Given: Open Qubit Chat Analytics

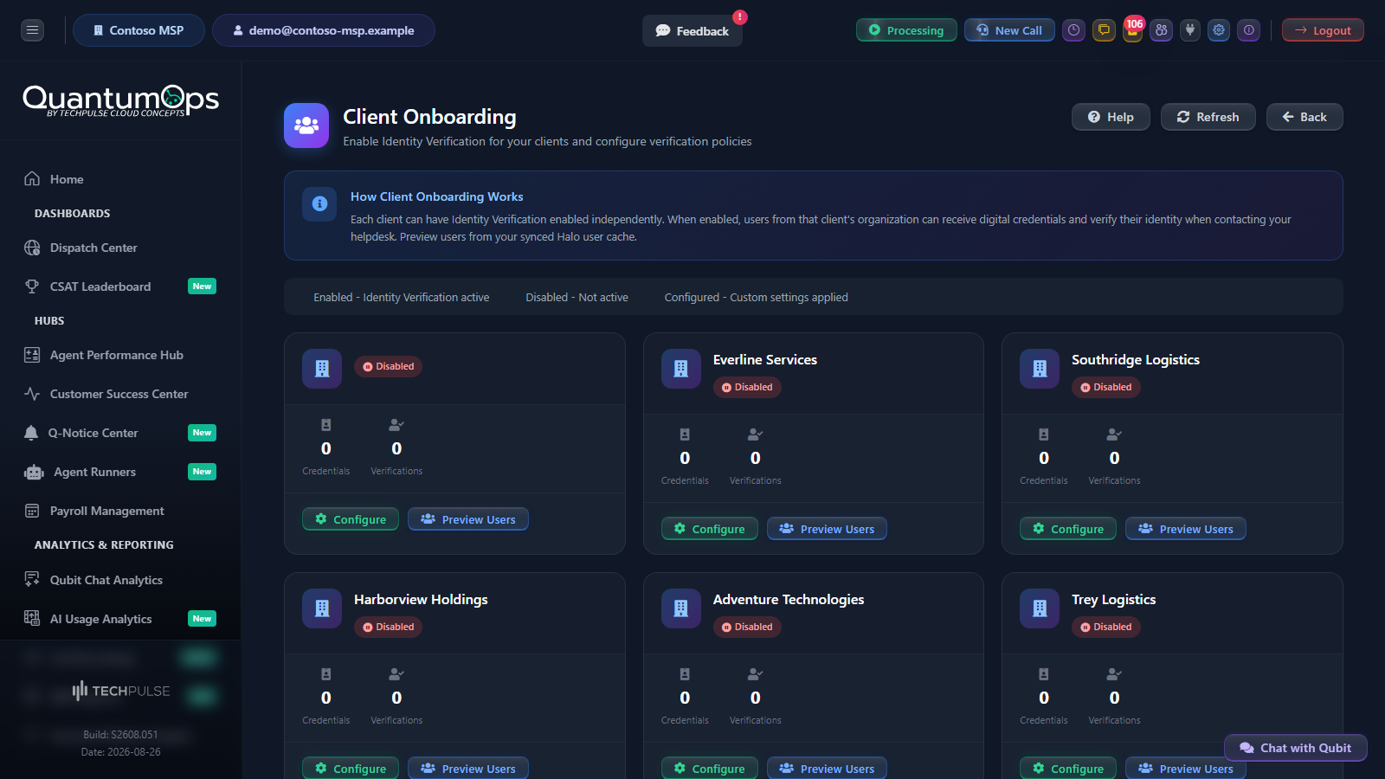Looking at the screenshot, I should click(120, 580).
